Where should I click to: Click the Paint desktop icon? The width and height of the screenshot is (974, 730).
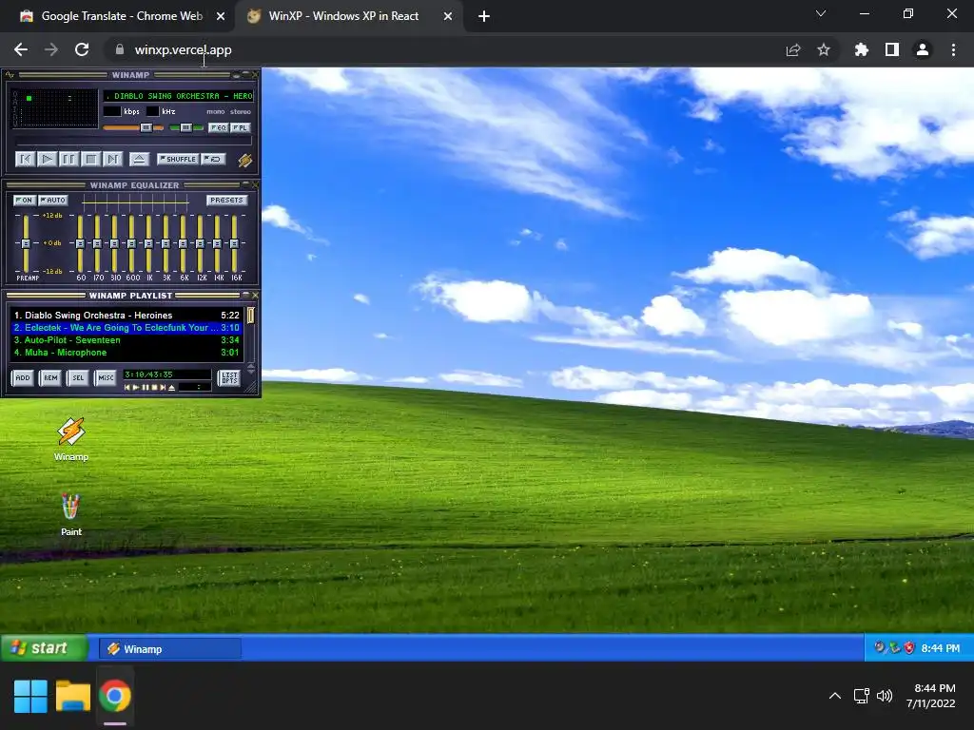(x=70, y=514)
